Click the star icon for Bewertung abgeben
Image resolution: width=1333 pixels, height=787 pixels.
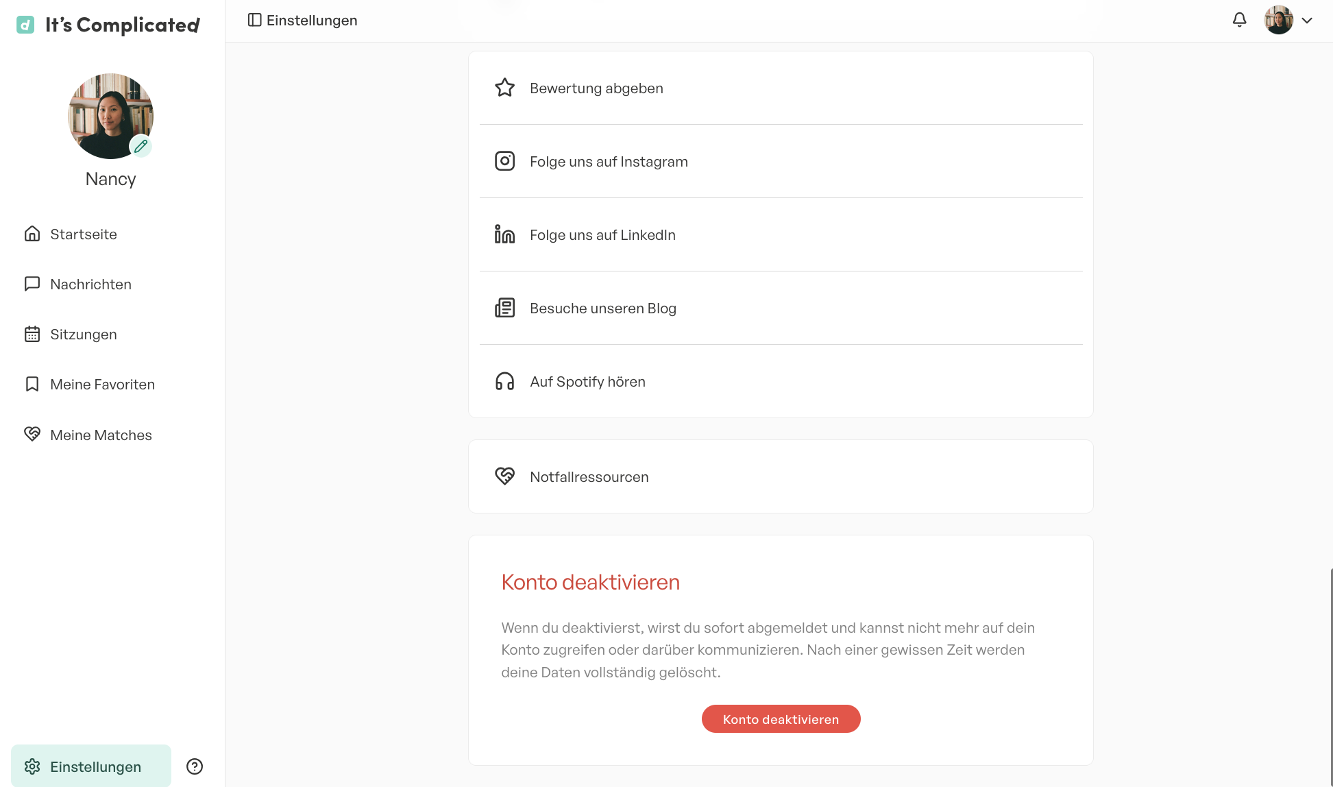click(504, 88)
